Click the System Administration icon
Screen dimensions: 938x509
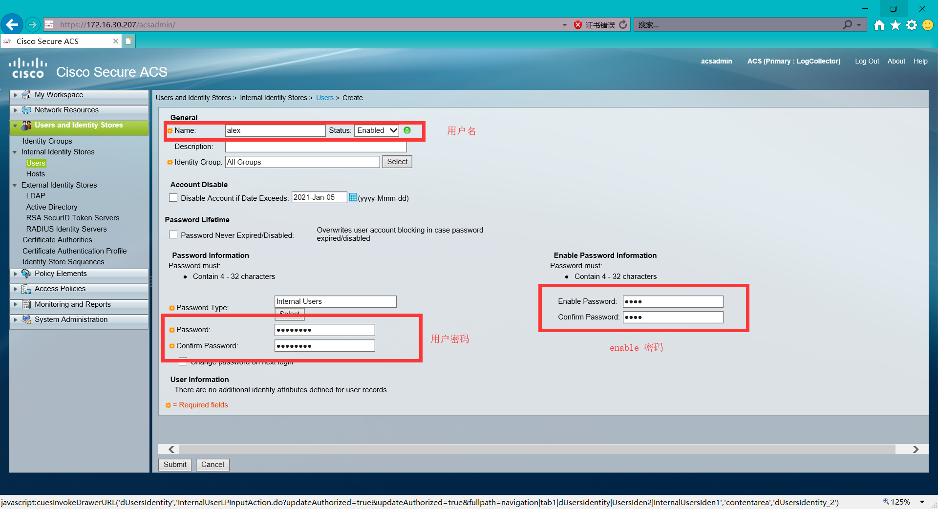click(x=26, y=319)
